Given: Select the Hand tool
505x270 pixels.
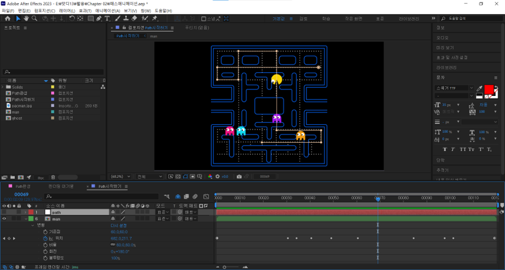Looking at the screenshot, I should pos(27,19).
